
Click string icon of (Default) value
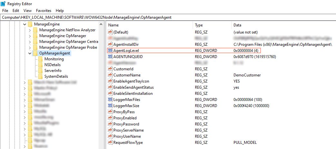110,32
